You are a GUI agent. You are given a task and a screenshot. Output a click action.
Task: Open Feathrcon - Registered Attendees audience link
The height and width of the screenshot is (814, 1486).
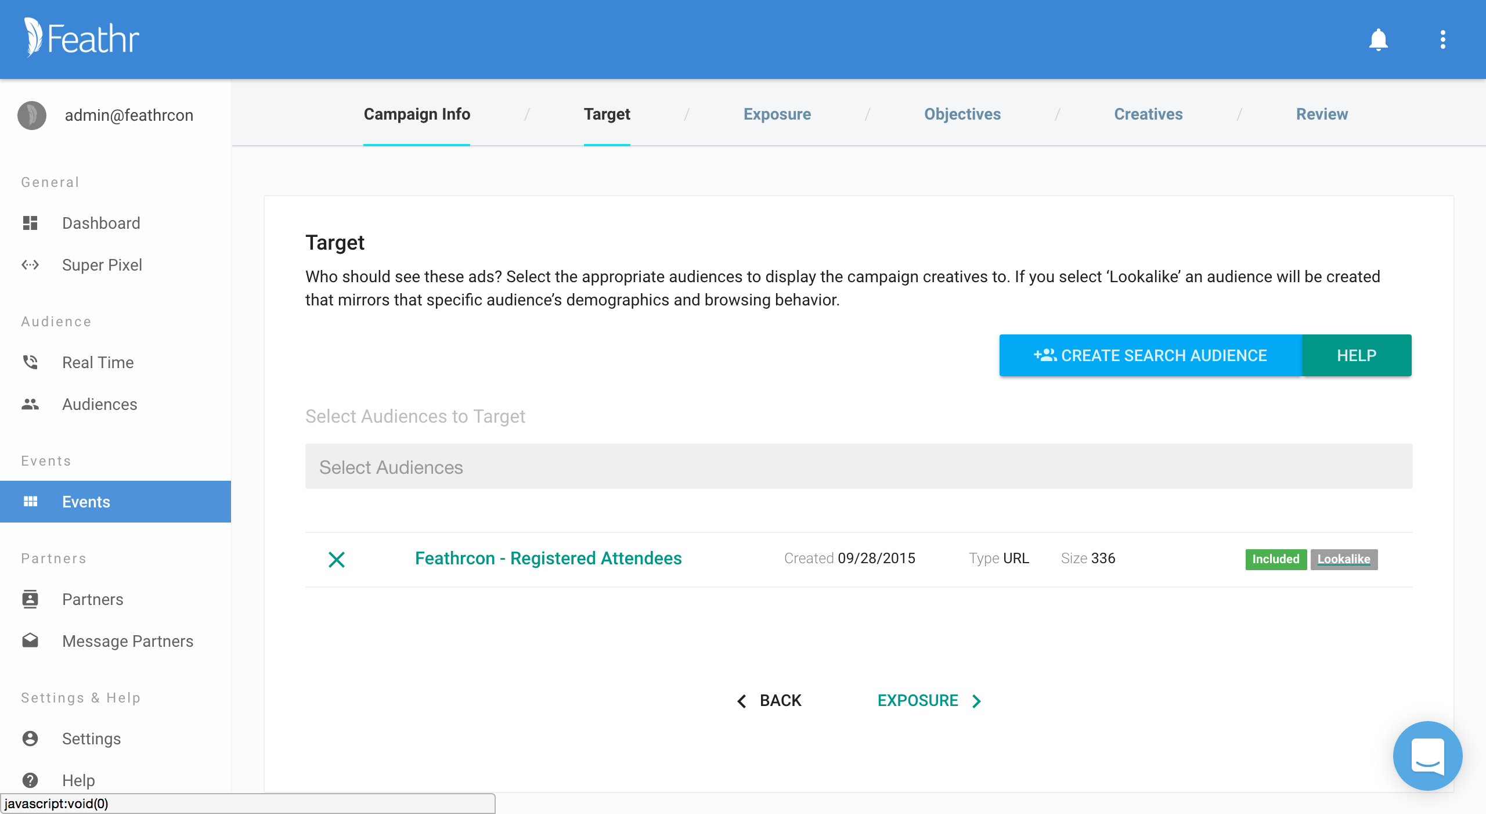pos(549,558)
